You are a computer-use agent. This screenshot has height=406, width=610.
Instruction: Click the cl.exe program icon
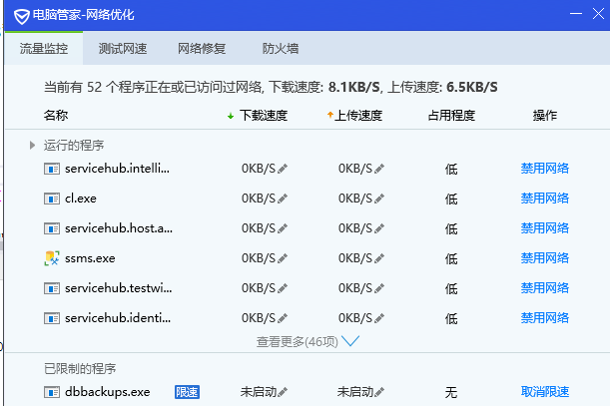pos(52,199)
